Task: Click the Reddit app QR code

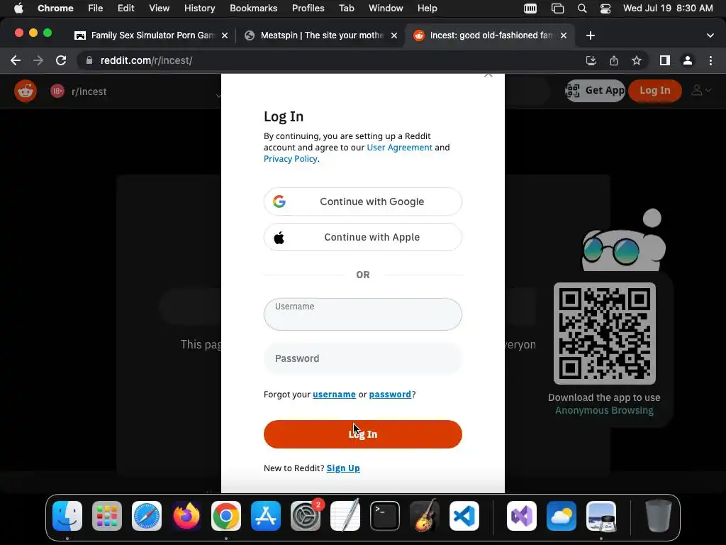Action: (x=605, y=334)
